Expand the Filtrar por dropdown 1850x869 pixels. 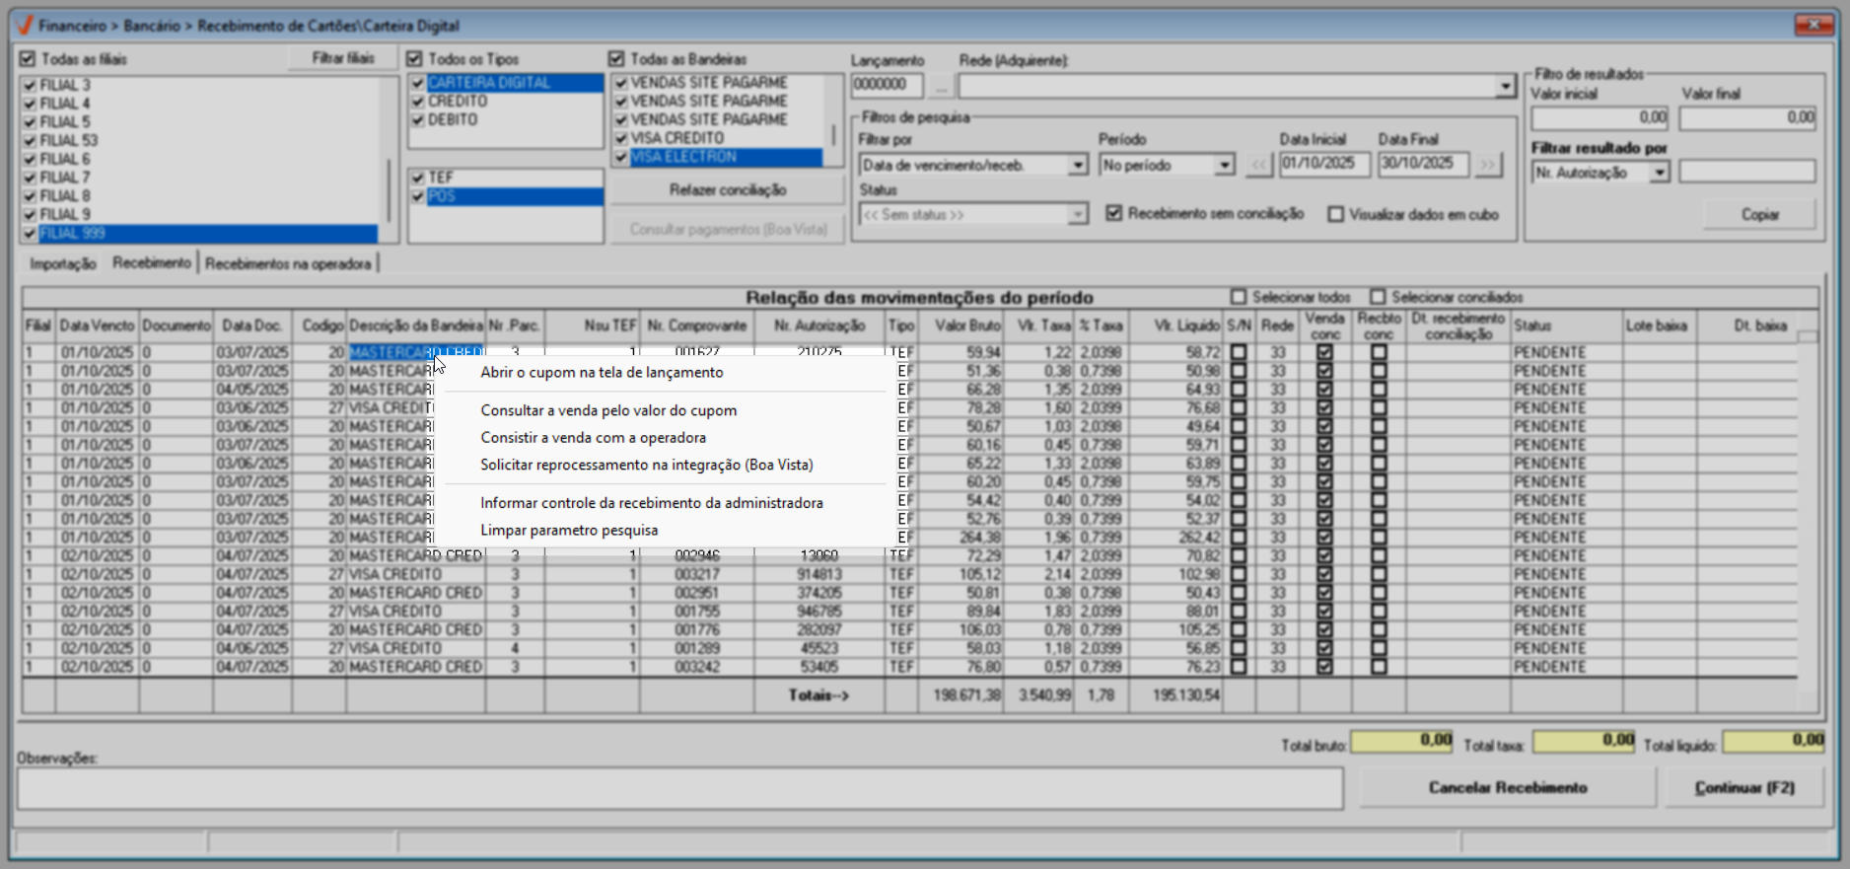click(1078, 166)
